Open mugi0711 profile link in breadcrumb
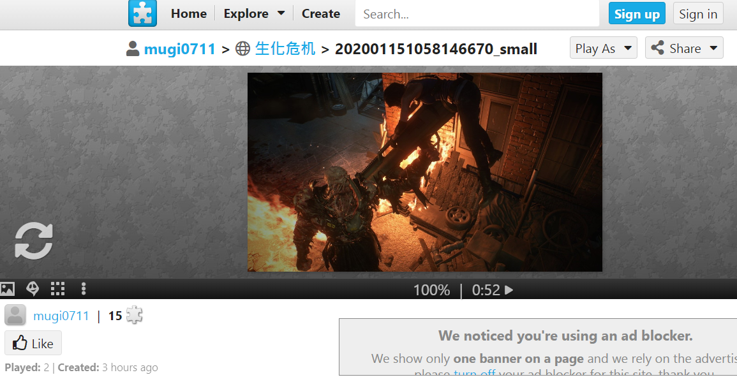737x382 pixels. [x=179, y=49]
